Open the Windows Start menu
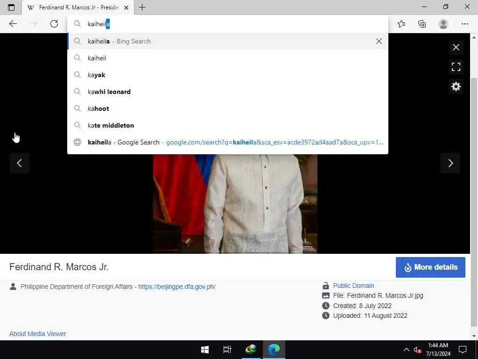This screenshot has height=359, width=478. (205, 350)
